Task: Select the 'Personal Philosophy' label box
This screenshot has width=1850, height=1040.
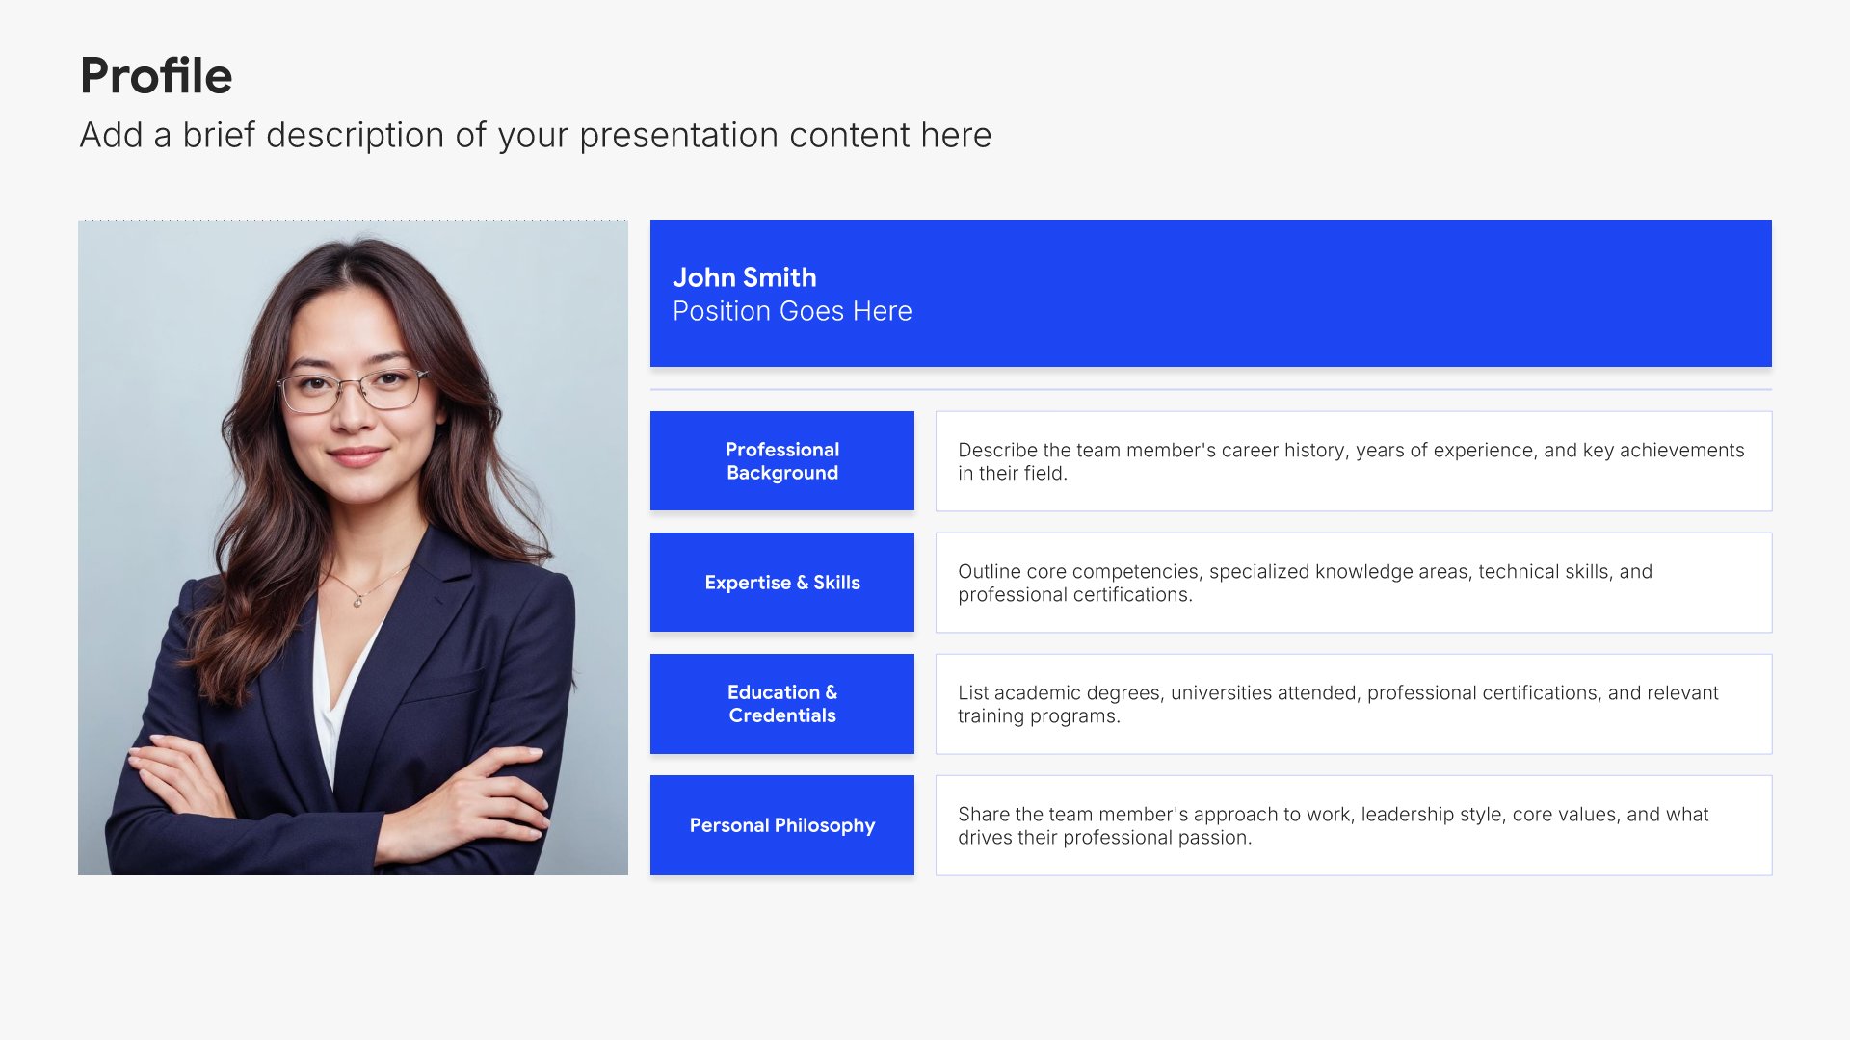Action: tap(782, 825)
